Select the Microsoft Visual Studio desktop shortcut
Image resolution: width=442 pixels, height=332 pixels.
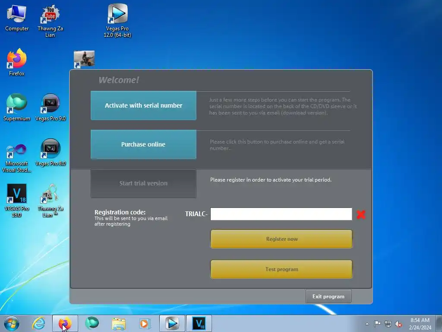point(17,158)
